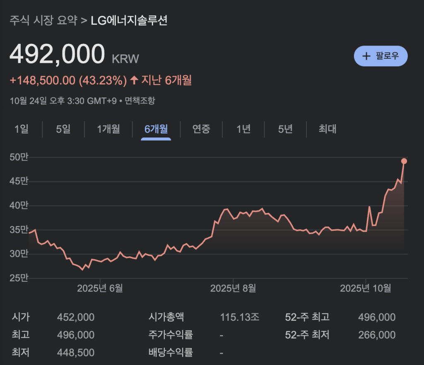Click the plus icon on the 팔로우 button
424x365 pixels.
[366, 56]
